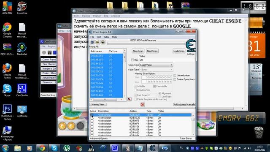
Task: Click the found list vertical scrollbar
Action: pyautogui.click(x=125, y=73)
